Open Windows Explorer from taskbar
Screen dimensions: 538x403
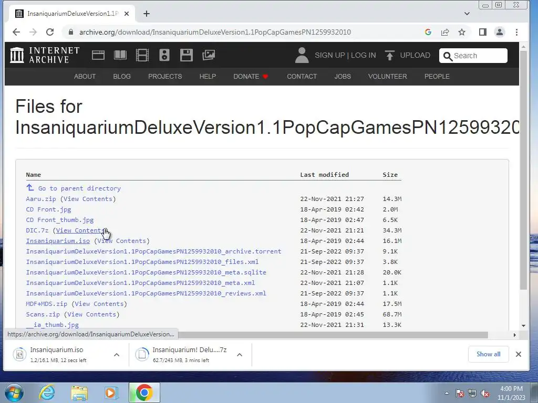(x=79, y=393)
